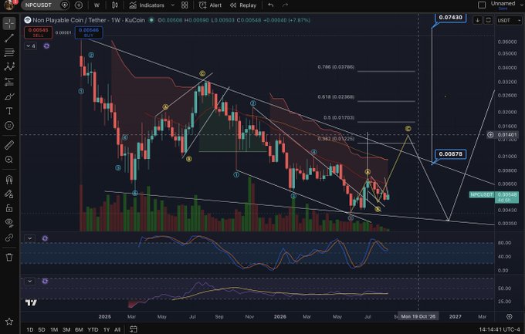
Task: Undo the last action
Action: [271, 5]
